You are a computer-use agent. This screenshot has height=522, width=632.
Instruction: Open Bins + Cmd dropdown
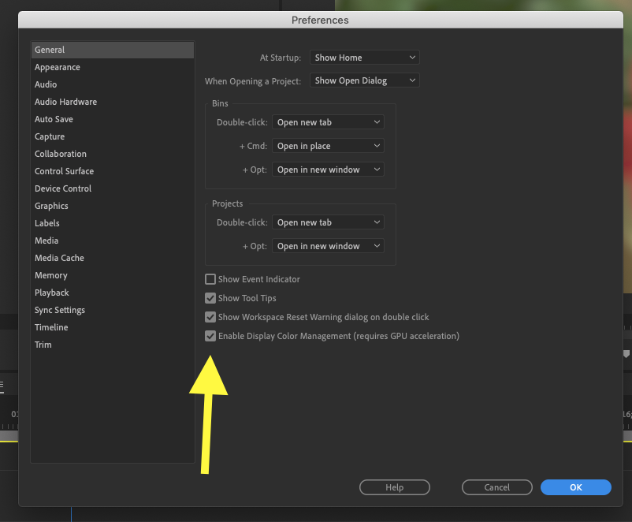click(x=328, y=146)
